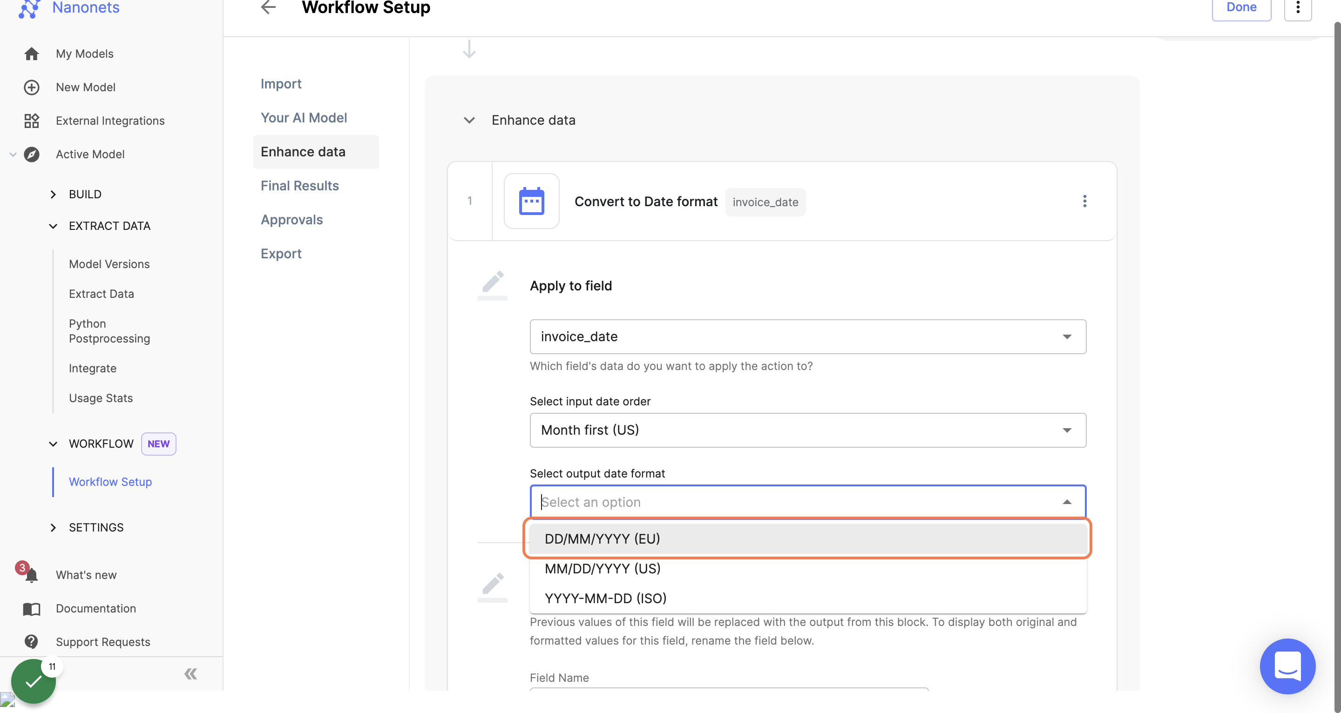Open the chat support bubble
The width and height of the screenshot is (1341, 713).
point(1287,666)
